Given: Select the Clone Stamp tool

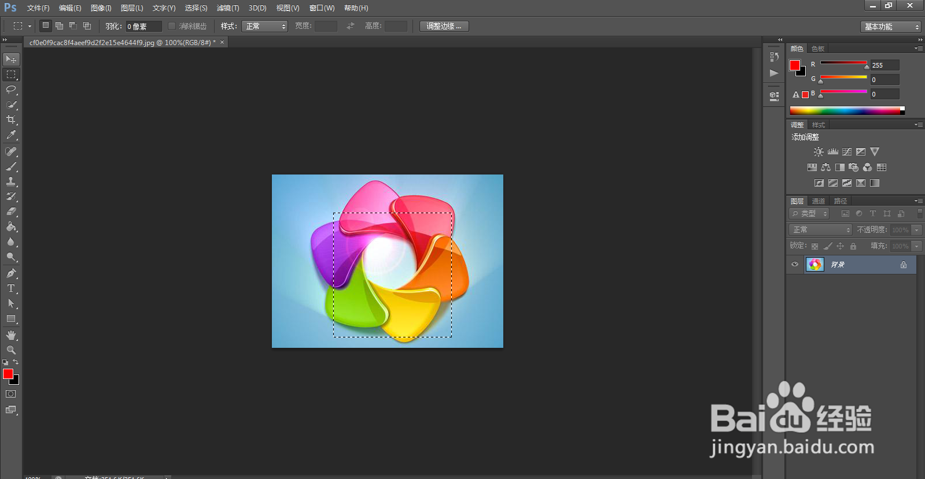Looking at the screenshot, I should [x=11, y=181].
